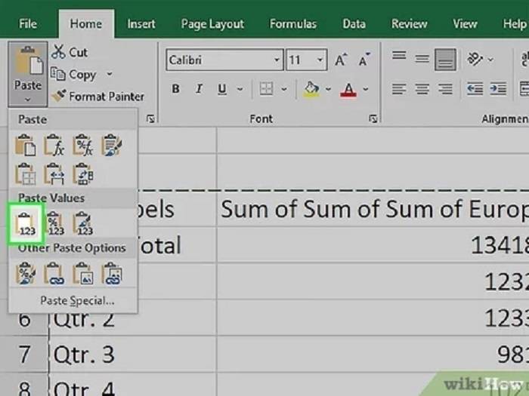Viewport: 529px width, 396px height.
Task: Choose Keep Source Formatting paste option
Action: [x=112, y=145]
